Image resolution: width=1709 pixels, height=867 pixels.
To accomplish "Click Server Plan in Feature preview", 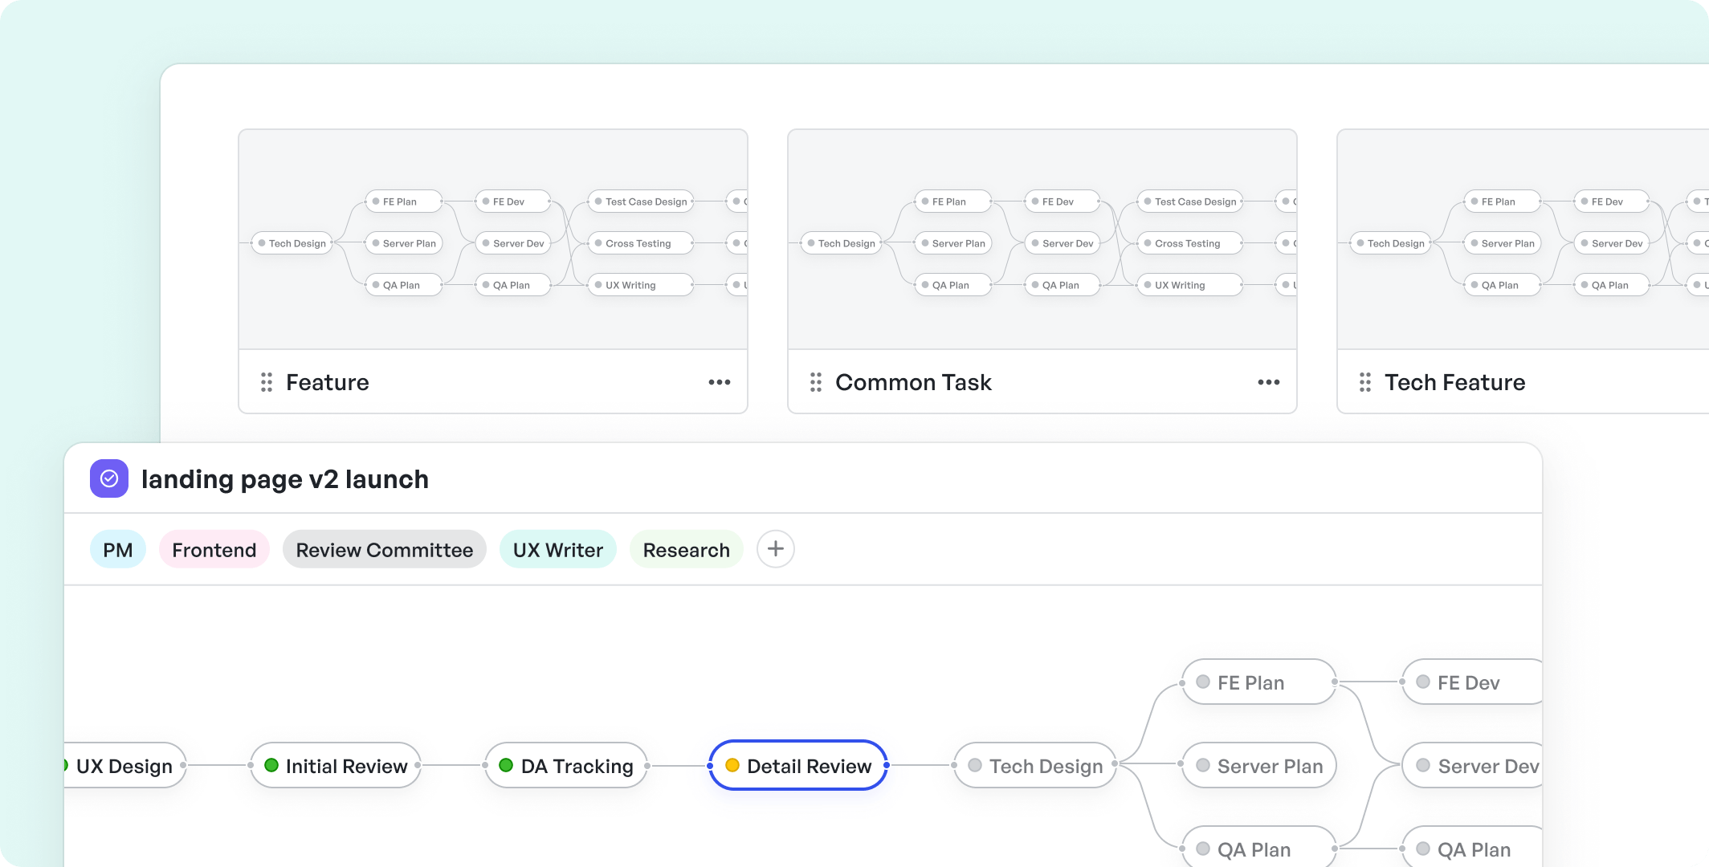I will pos(404,243).
